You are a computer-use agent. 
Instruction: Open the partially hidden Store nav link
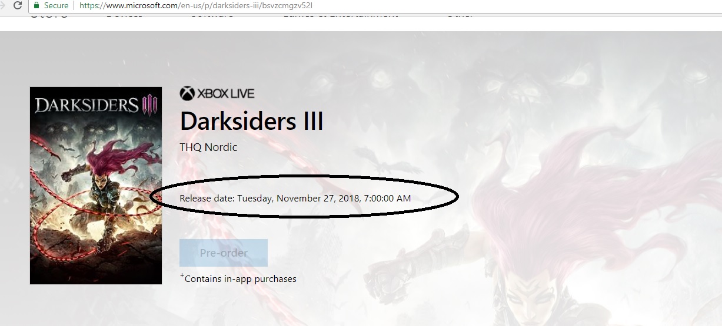(x=49, y=15)
